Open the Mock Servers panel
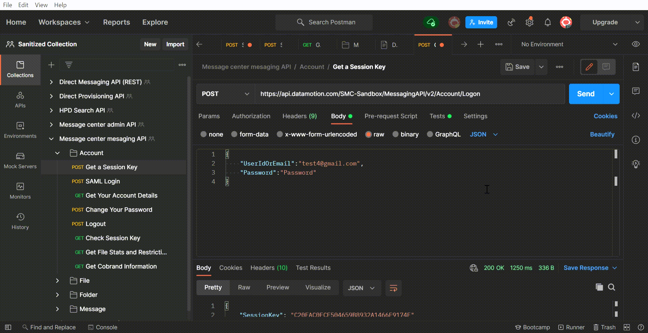This screenshot has width=648, height=333. [x=20, y=160]
